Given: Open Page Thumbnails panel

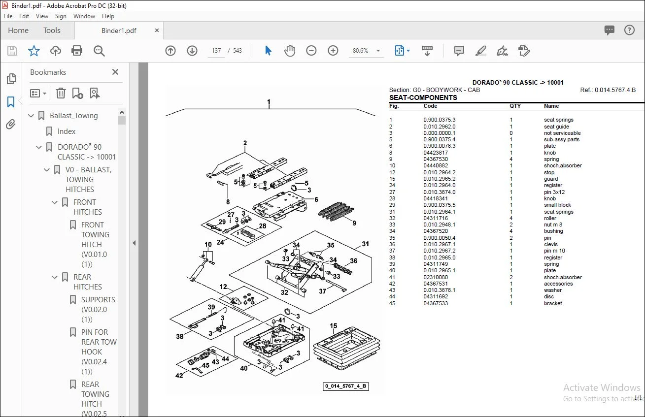Looking at the screenshot, I should [11, 79].
